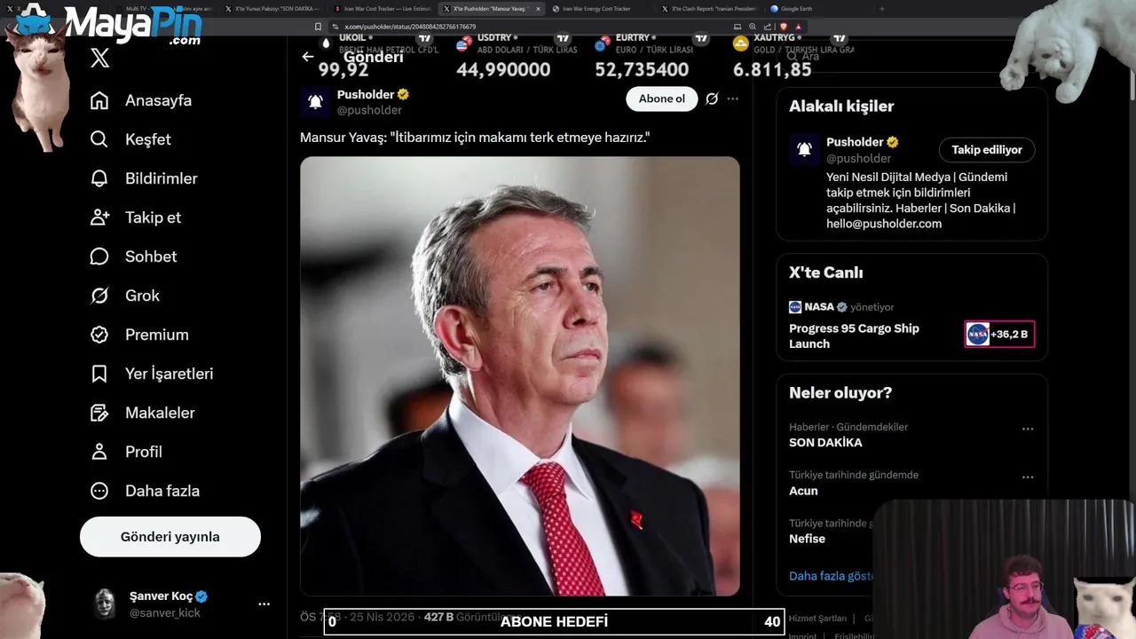Click the Profil person icon
The height and width of the screenshot is (639, 1136).
coord(99,452)
